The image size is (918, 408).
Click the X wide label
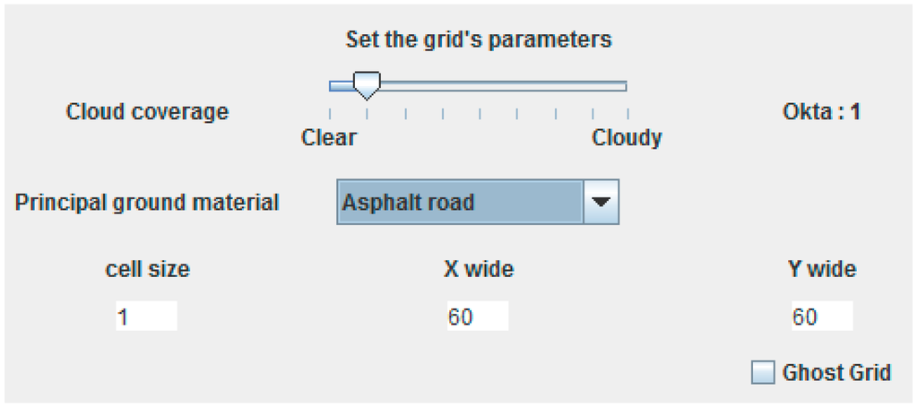[x=479, y=268]
